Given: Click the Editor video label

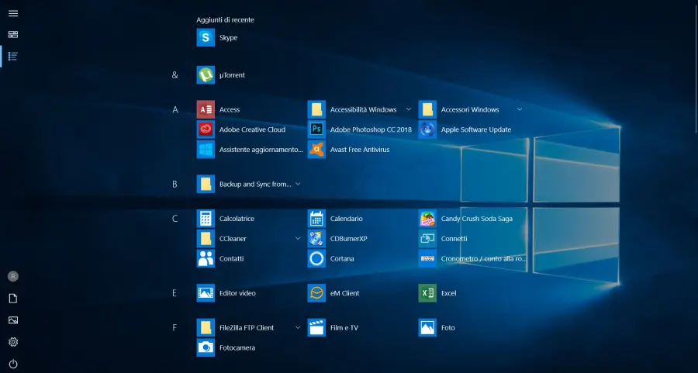Looking at the screenshot, I should point(237,293).
